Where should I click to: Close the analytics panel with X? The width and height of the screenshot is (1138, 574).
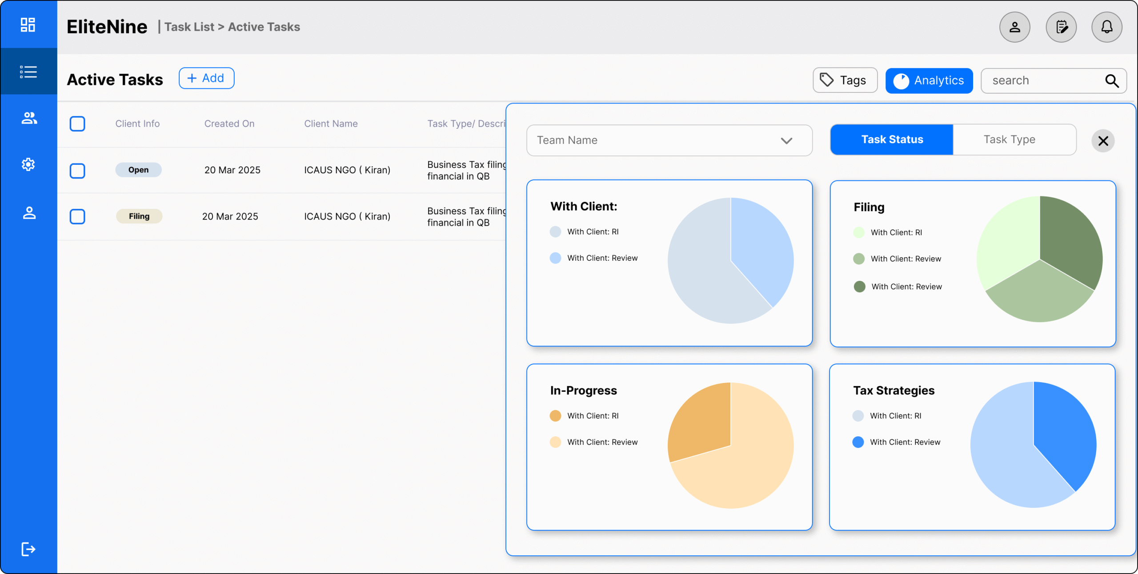pyautogui.click(x=1103, y=141)
